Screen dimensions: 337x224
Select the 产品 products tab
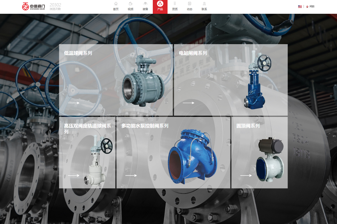click(x=160, y=6)
